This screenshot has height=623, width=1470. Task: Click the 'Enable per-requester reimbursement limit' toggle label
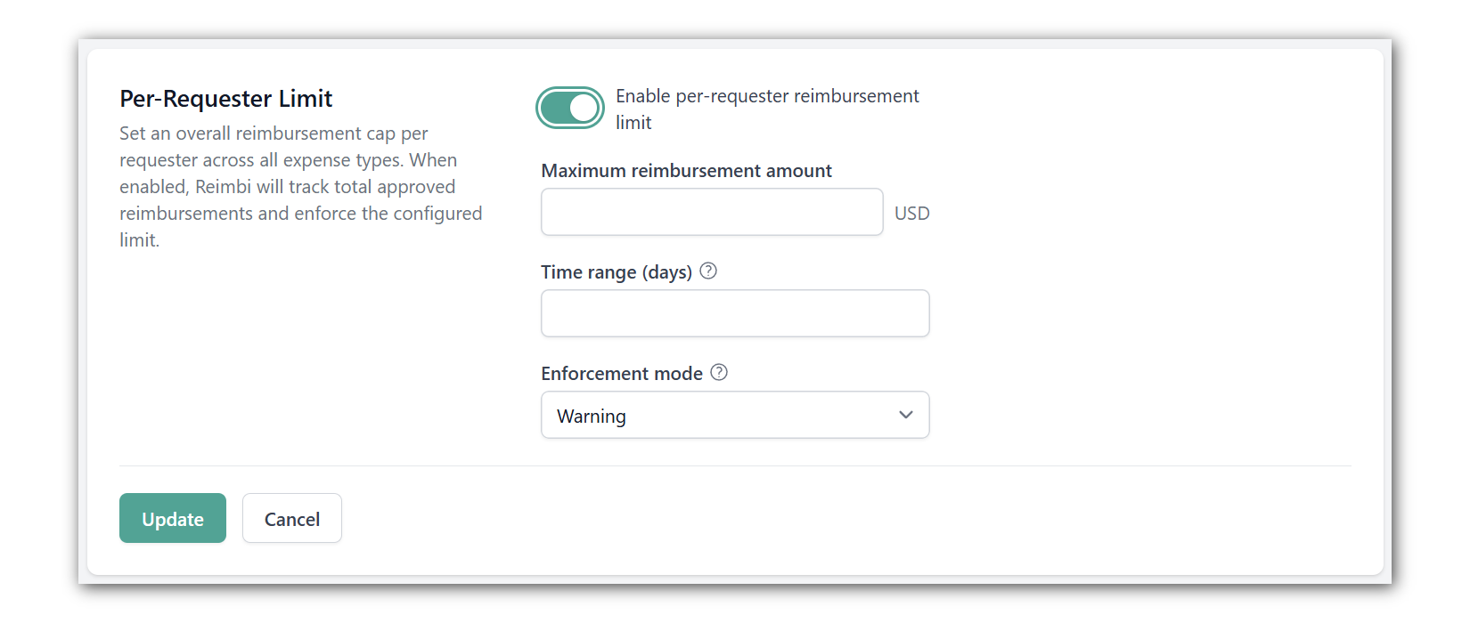767,109
